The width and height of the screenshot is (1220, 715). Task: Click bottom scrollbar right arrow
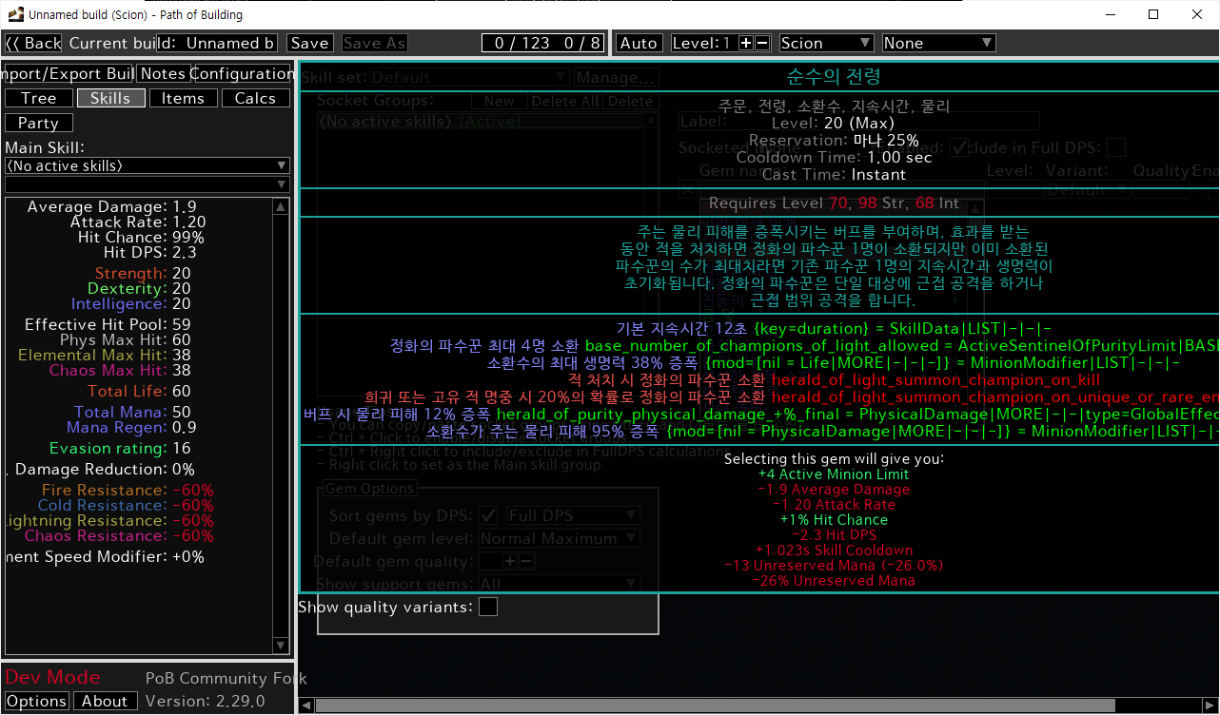click(x=1211, y=705)
